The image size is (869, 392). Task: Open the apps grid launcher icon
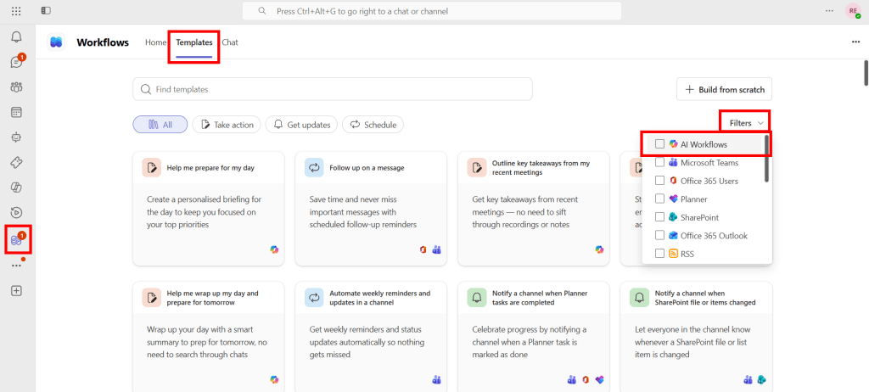coord(17,10)
